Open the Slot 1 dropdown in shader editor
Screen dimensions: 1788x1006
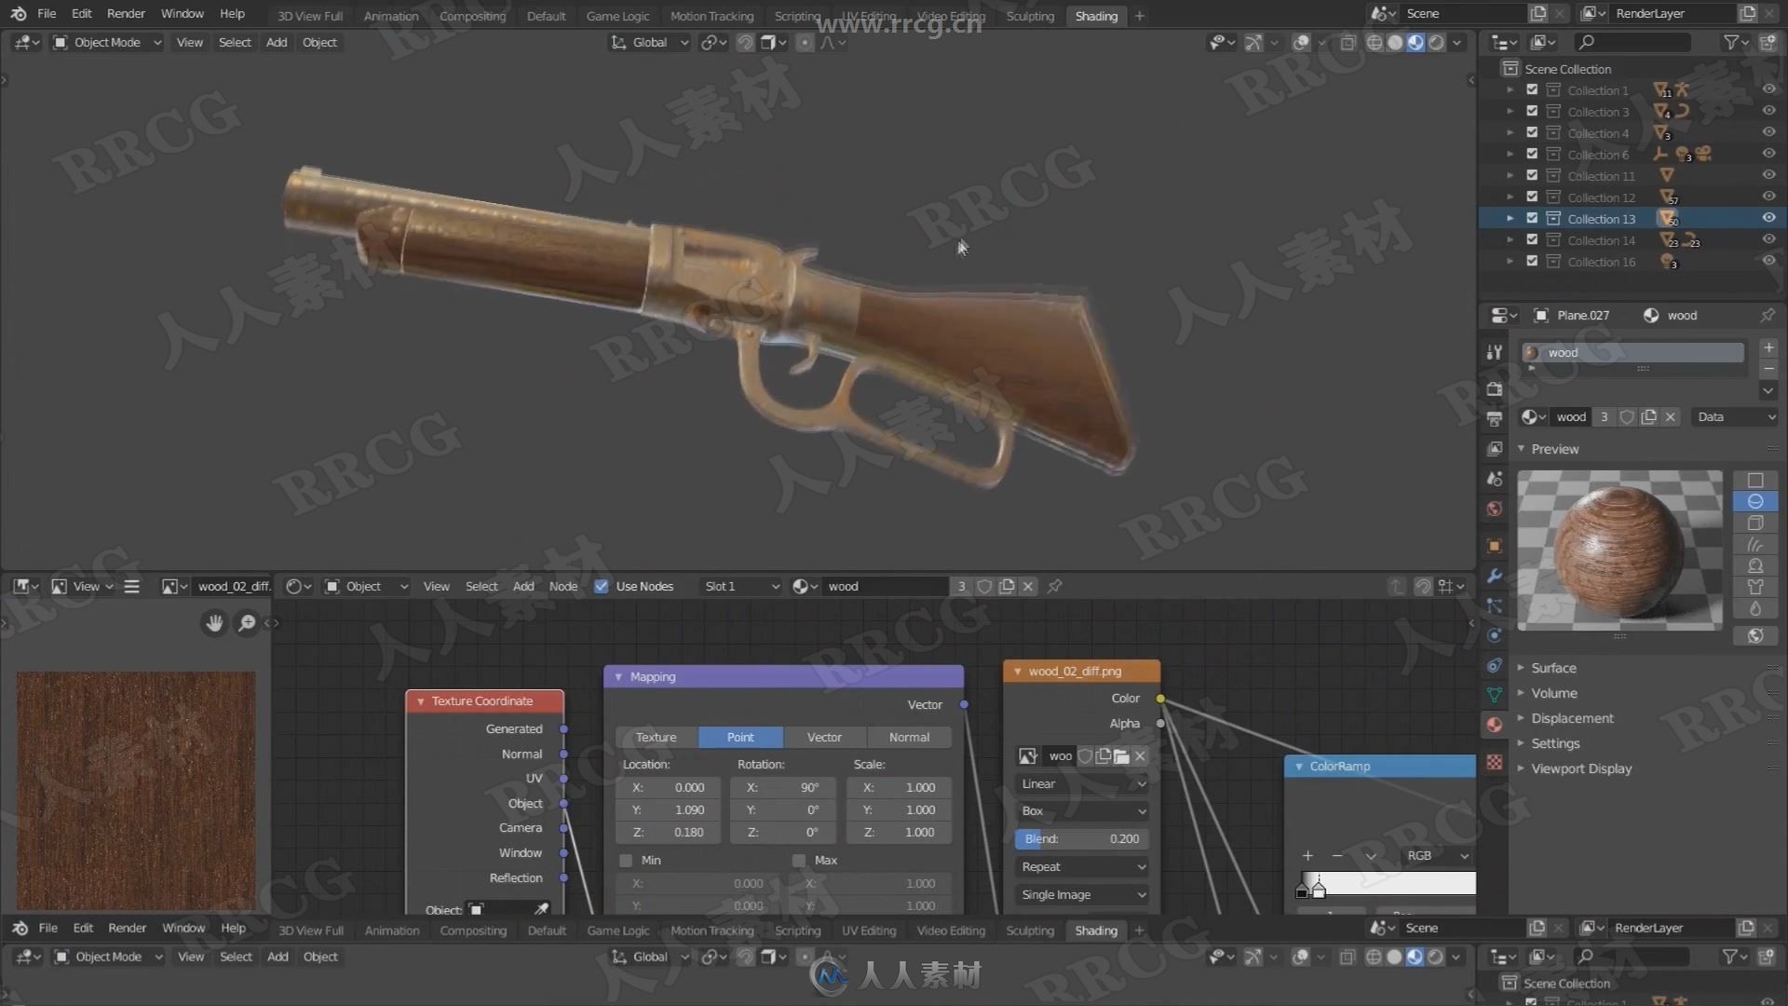[x=737, y=586]
